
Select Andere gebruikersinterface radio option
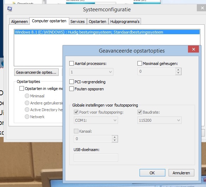point(27,103)
